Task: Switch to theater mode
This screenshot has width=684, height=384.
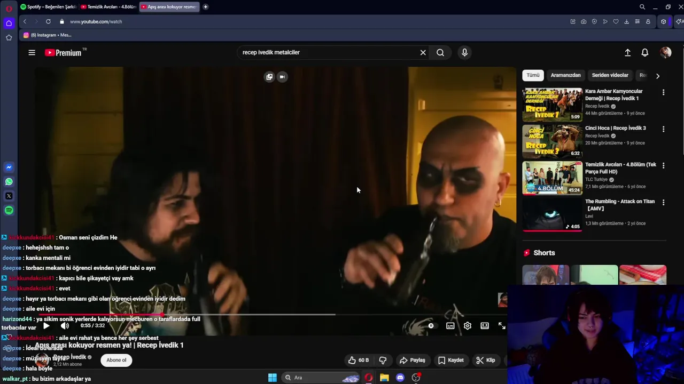Action: click(485, 326)
